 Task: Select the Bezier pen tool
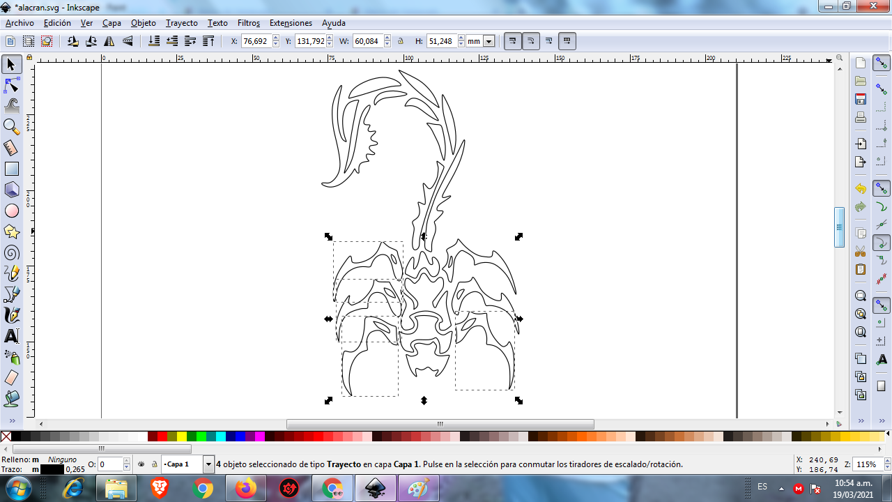11,294
